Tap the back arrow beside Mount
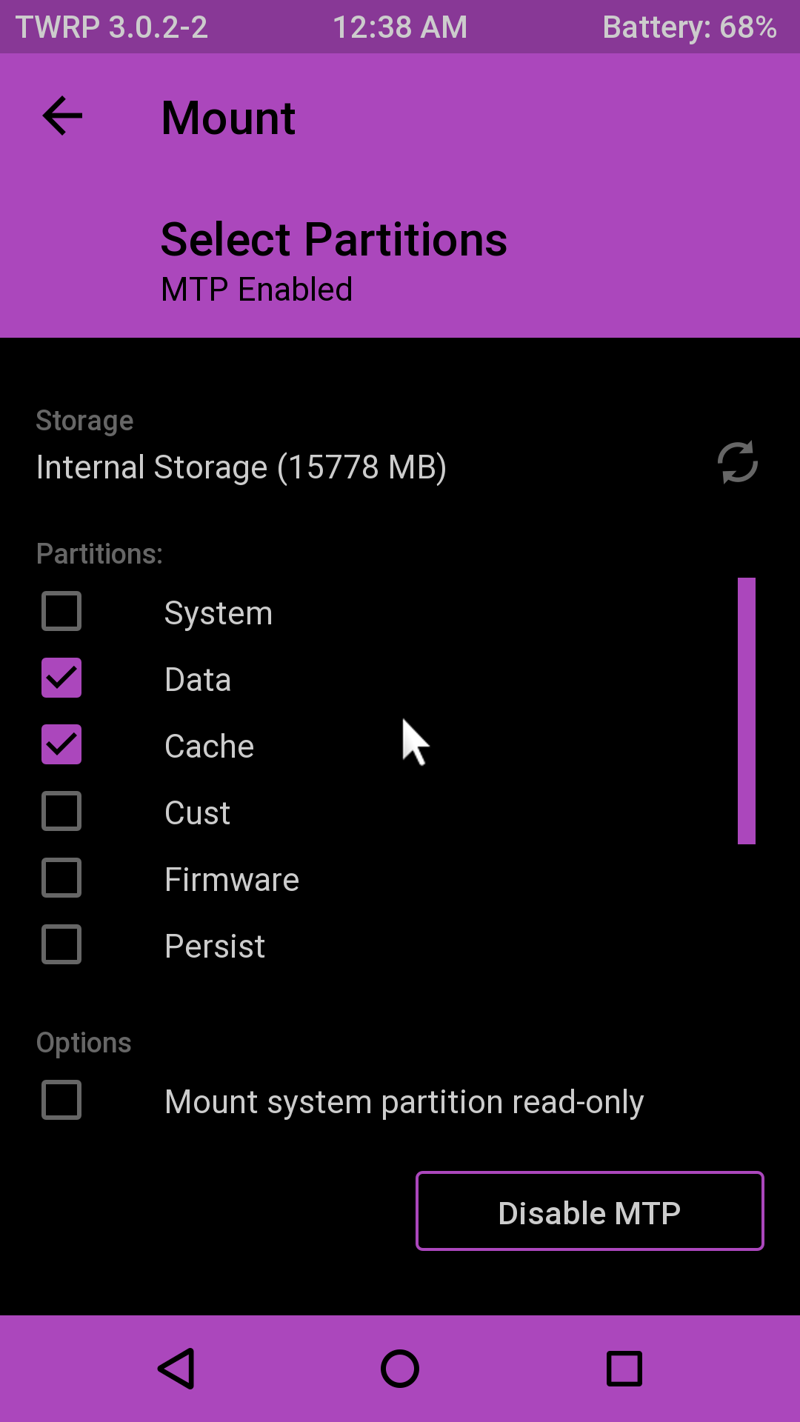Screen dimensions: 800x1422 point(63,116)
